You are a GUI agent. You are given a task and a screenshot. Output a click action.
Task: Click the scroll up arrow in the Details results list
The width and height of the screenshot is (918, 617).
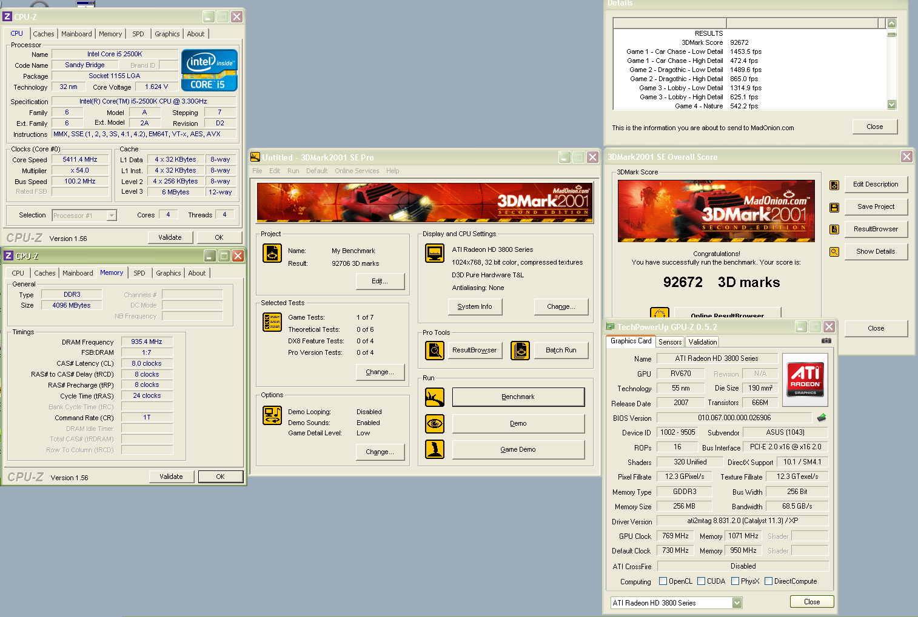[891, 23]
